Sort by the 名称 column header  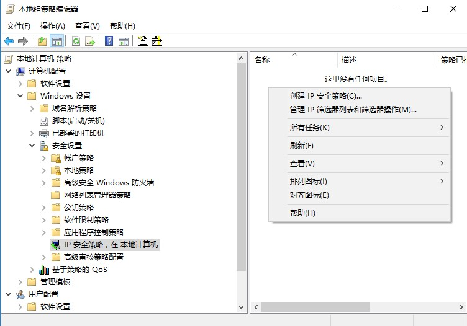pyautogui.click(x=294, y=60)
